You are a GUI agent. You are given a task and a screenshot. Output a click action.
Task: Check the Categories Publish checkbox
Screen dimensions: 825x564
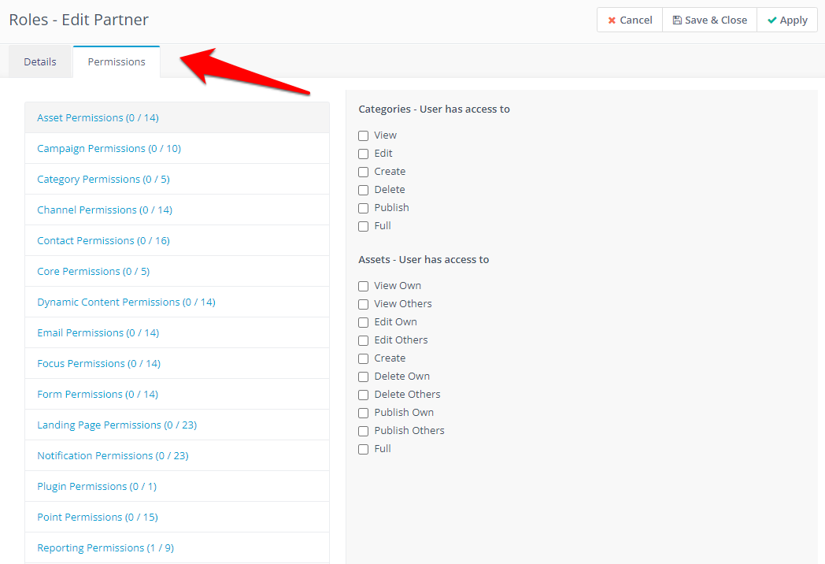[364, 208]
